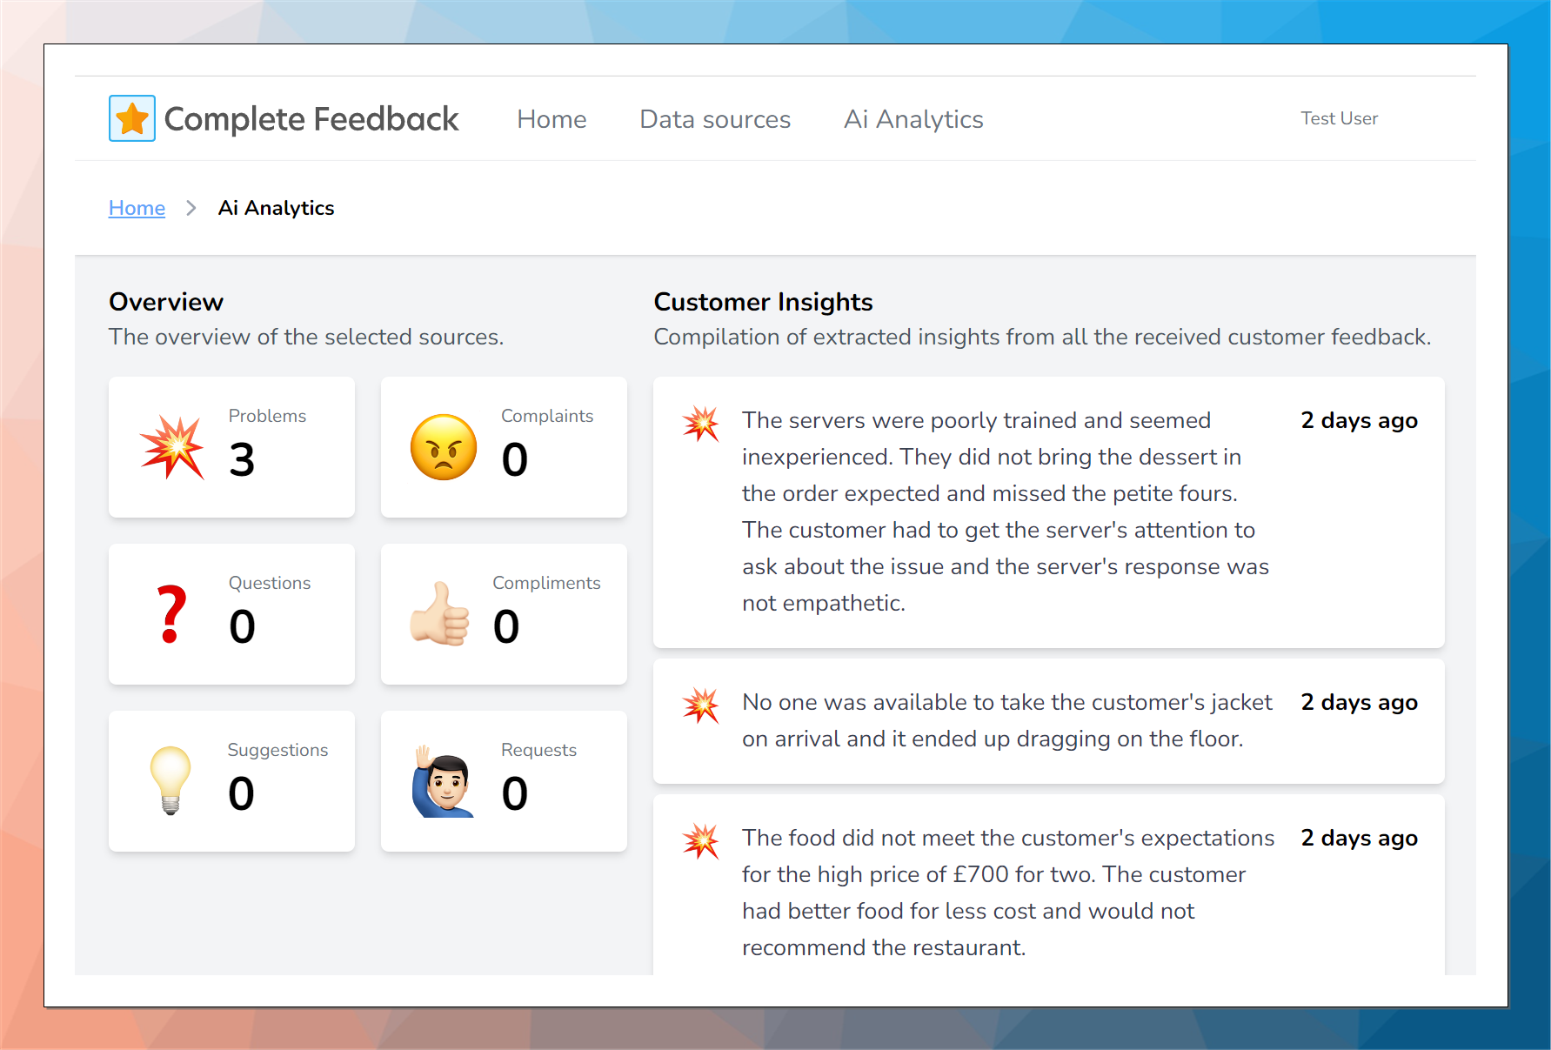Open the poorly trained servers insight

coord(1005,512)
